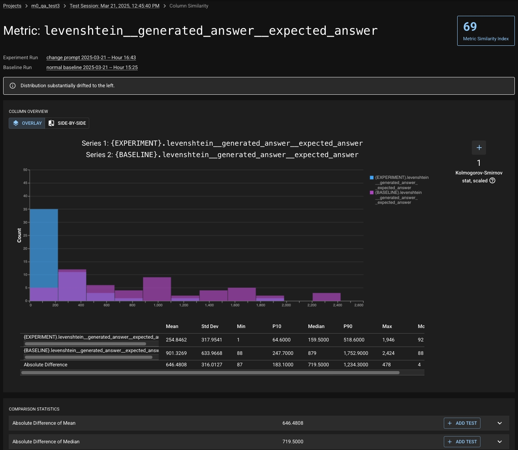Open the Test Session breadcrumb link
The height and width of the screenshot is (450, 518).
(x=114, y=6)
